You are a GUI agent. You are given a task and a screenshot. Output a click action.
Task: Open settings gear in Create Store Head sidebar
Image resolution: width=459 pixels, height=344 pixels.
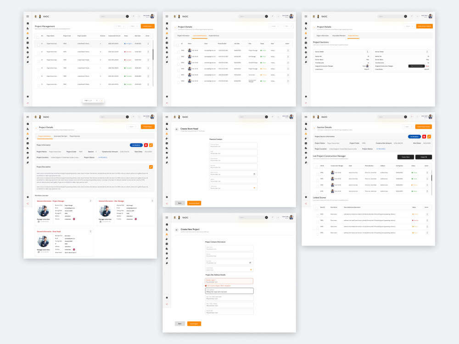point(167,197)
